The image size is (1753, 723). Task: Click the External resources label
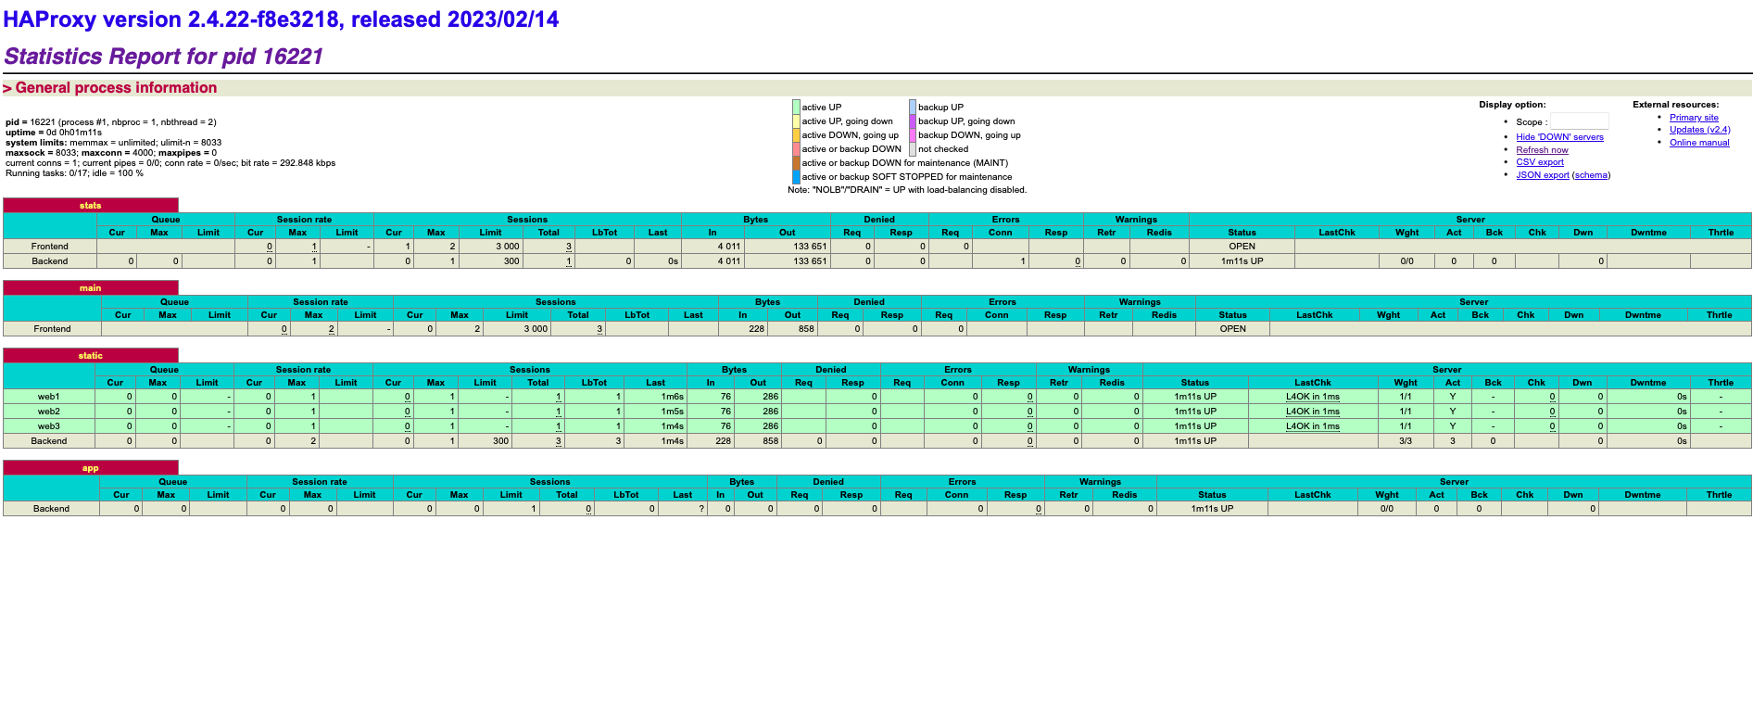coord(1675,105)
